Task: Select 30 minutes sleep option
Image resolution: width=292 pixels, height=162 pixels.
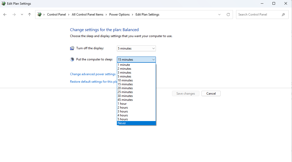Action: point(136,96)
